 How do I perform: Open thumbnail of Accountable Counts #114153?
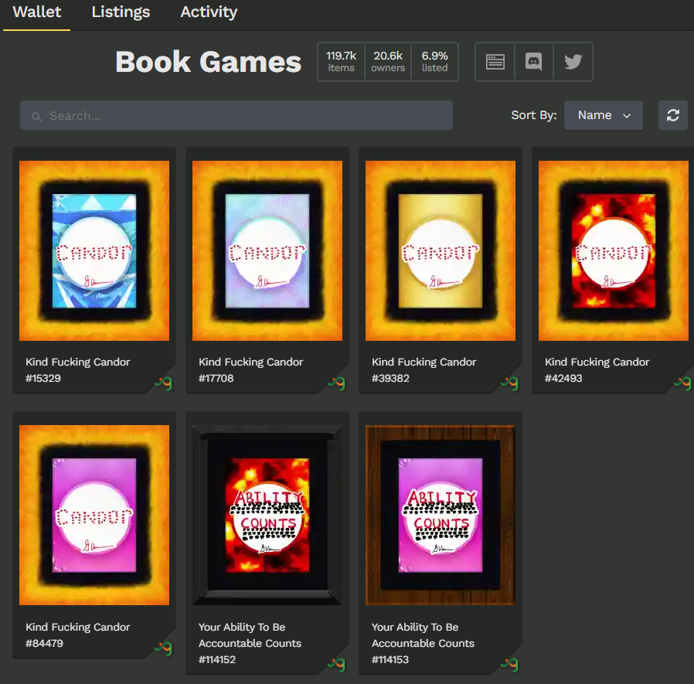(441, 515)
